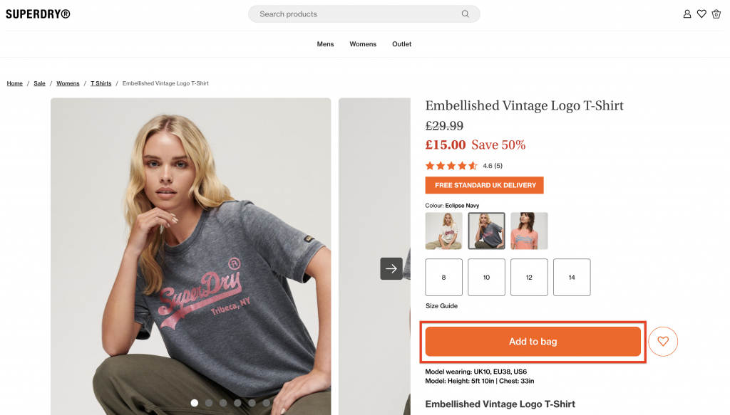Image resolution: width=730 pixels, height=415 pixels.
Task: Select the white colour swatch thumbnail
Action: point(444,231)
